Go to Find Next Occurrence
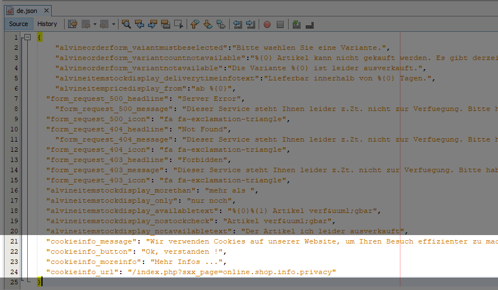This screenshot has height=290, width=498. [153, 24]
